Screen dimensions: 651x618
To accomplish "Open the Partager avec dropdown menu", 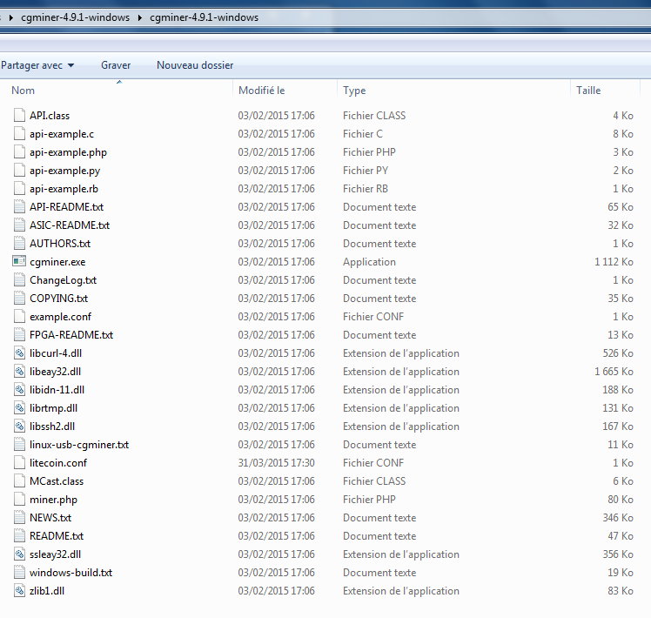I will pos(37,65).
